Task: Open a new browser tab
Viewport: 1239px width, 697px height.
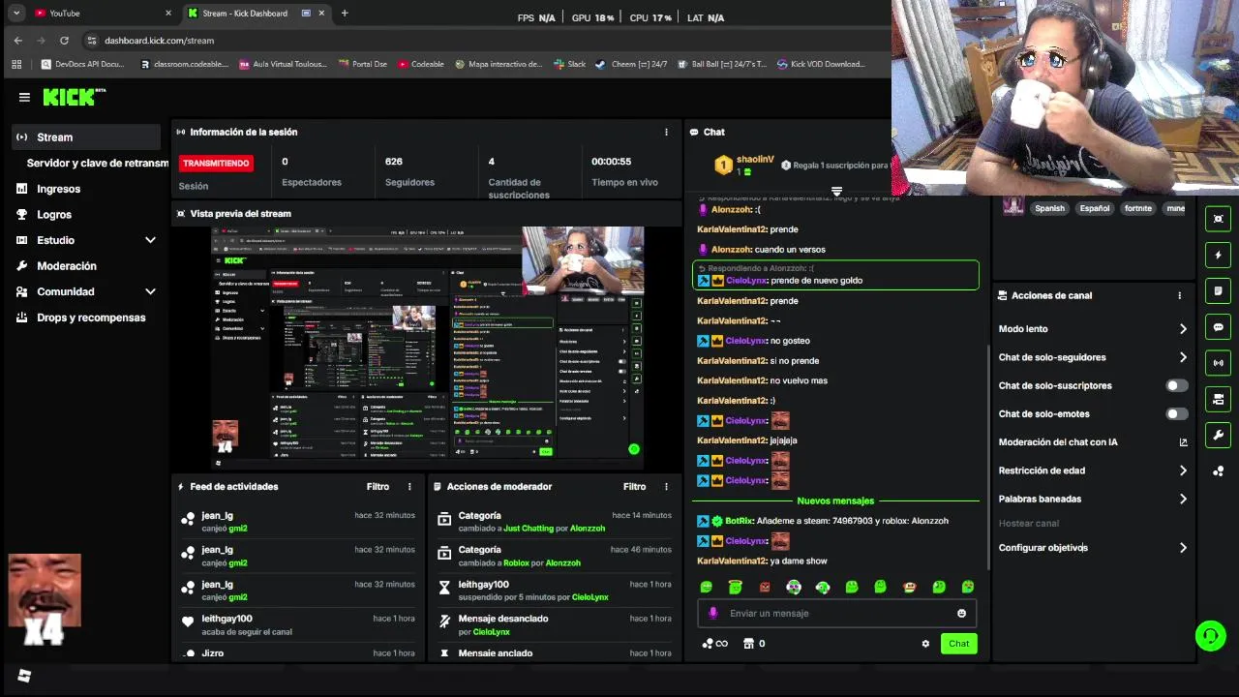Action: point(345,14)
